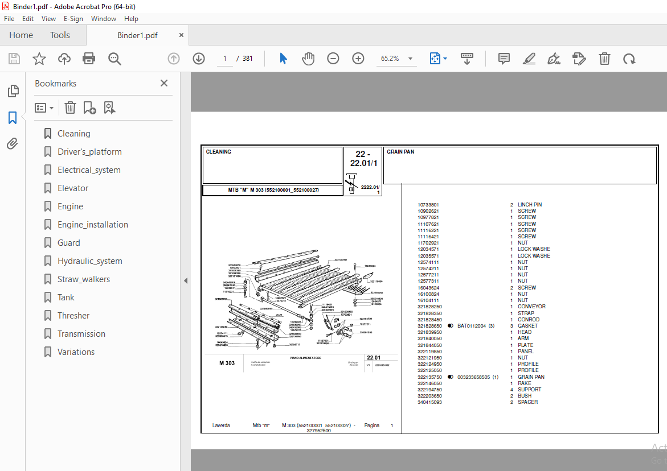
Task: Open the Straw_walkers bookmark
Action: [x=83, y=279]
